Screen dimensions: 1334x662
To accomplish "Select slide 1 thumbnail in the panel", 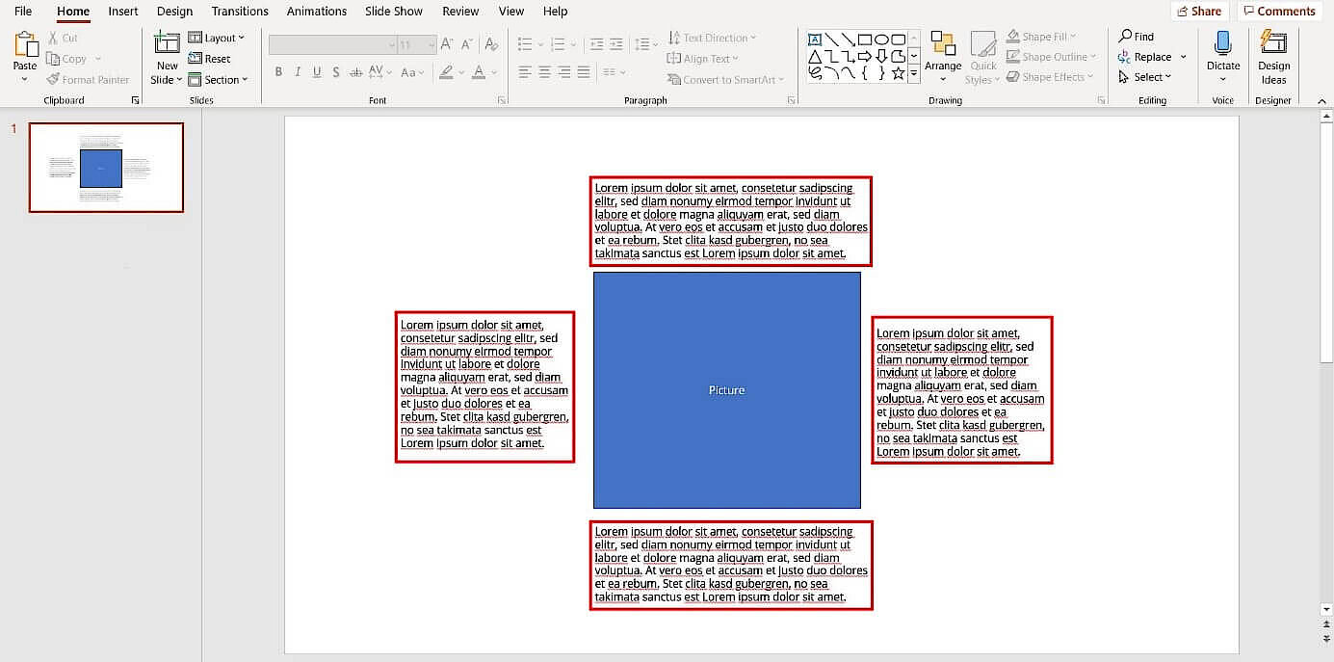I will coord(106,168).
